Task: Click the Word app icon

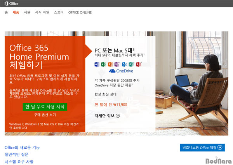Action: [x=97, y=64]
